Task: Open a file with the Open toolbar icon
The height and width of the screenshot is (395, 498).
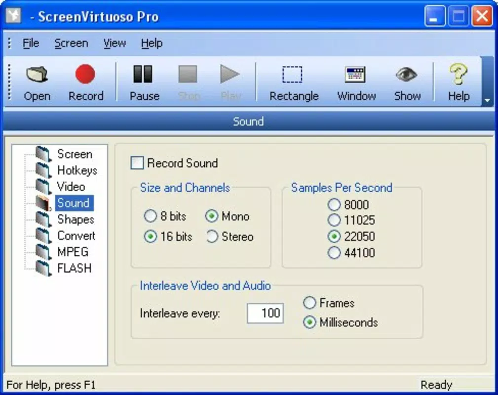Action: (37, 75)
